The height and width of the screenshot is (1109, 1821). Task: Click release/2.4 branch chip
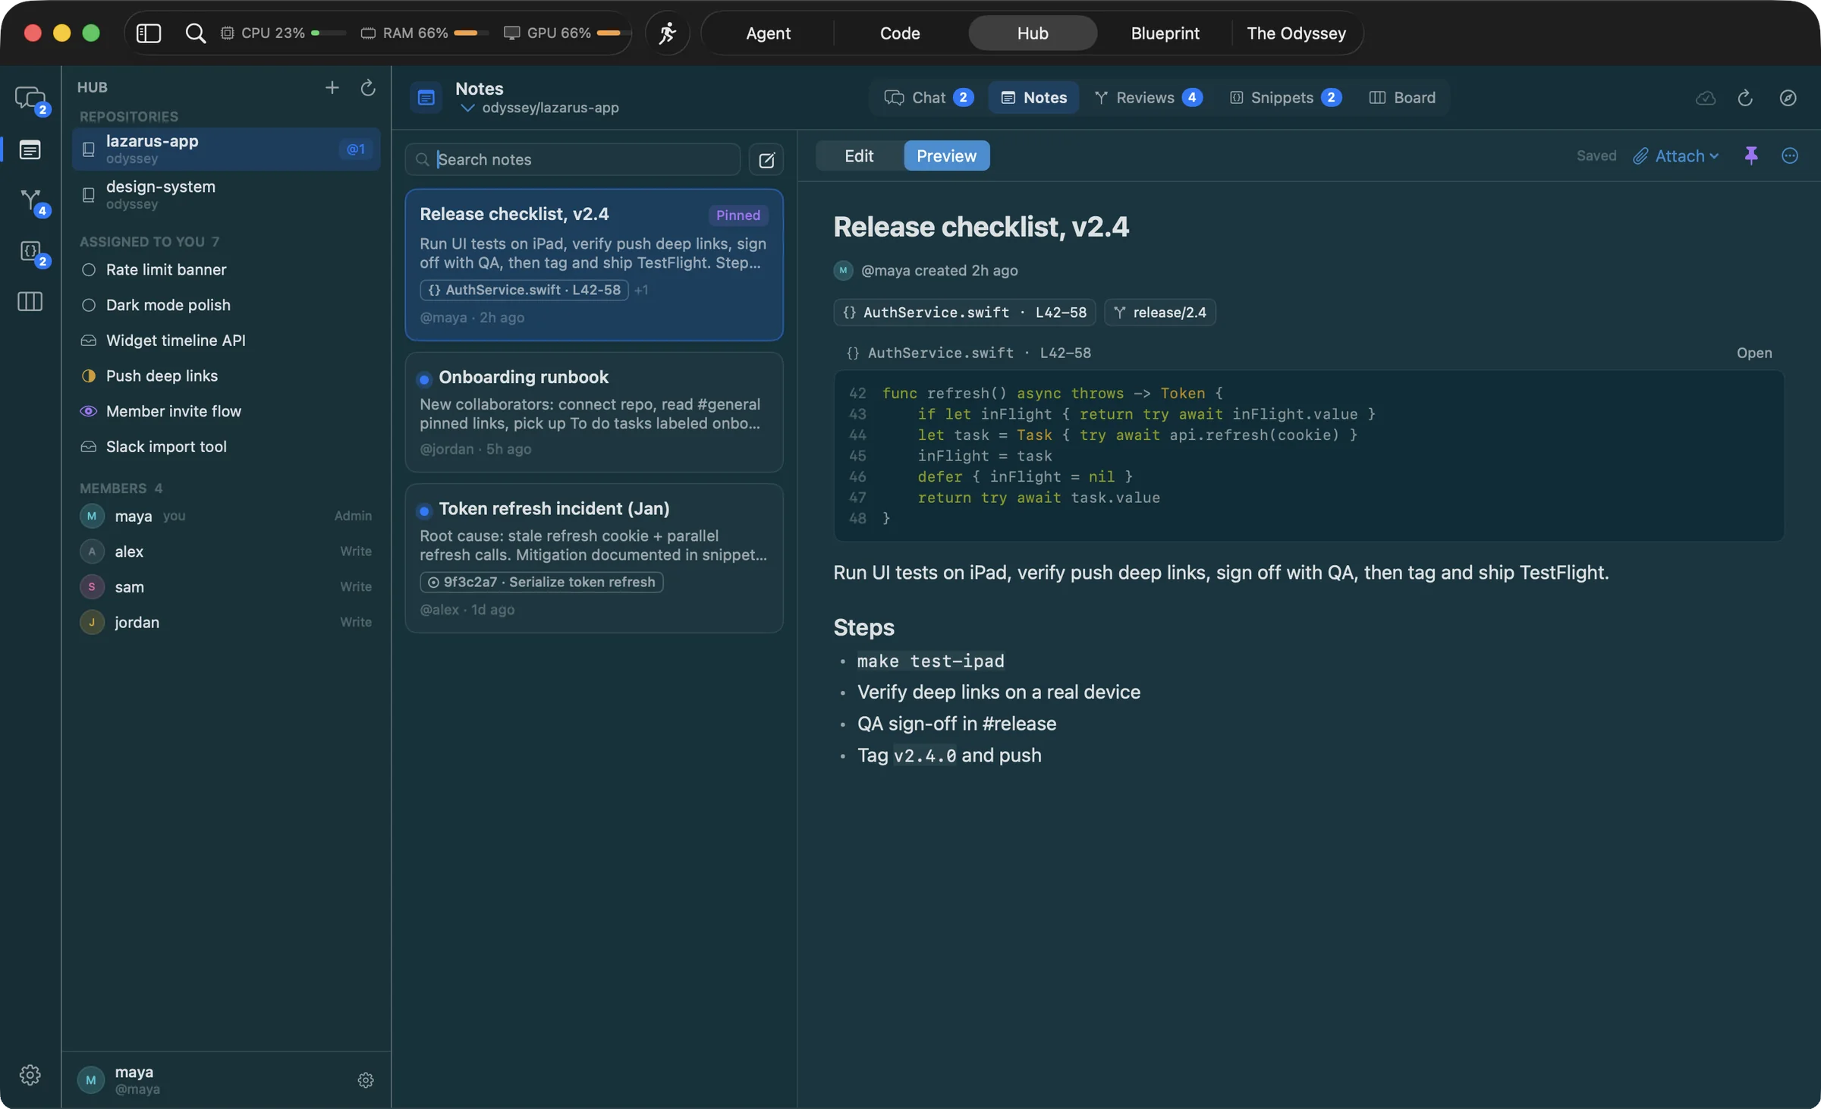[x=1160, y=313]
